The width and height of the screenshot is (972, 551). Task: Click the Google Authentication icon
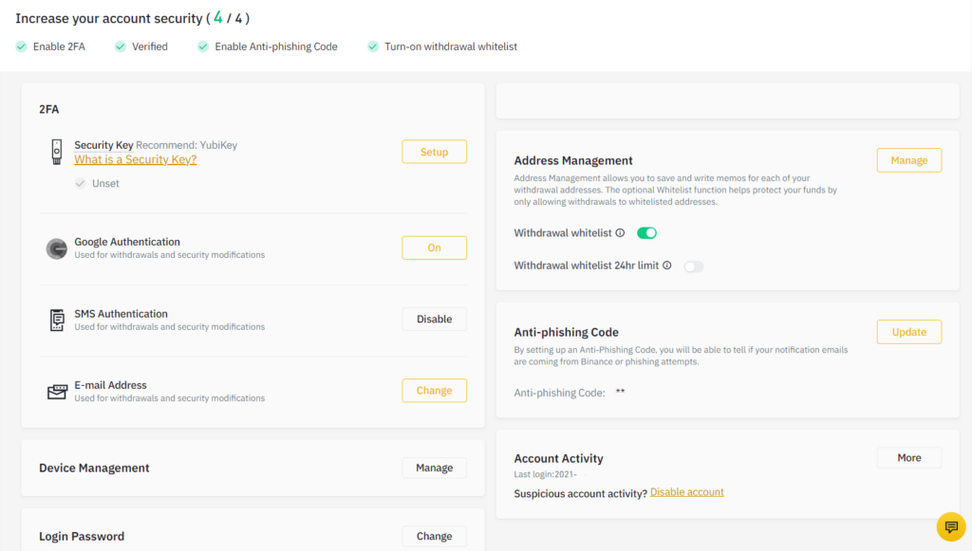coord(57,248)
